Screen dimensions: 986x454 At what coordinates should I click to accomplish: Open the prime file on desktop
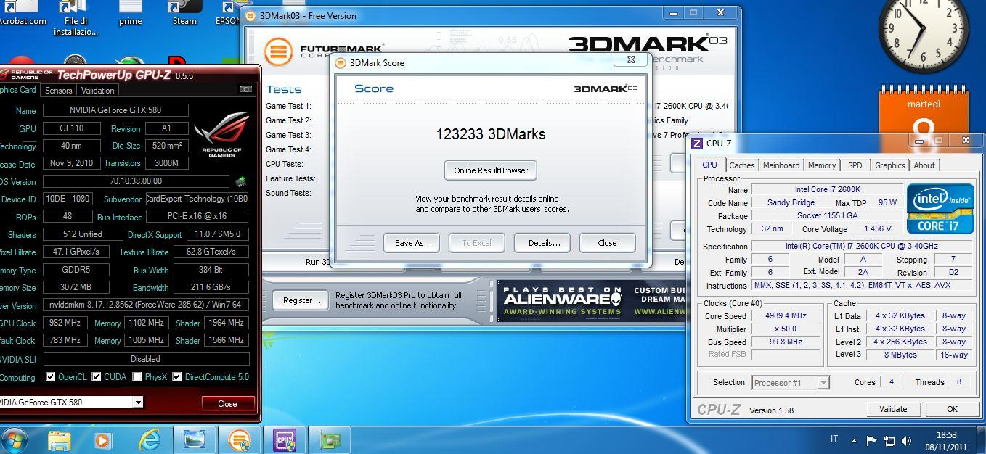131,13
